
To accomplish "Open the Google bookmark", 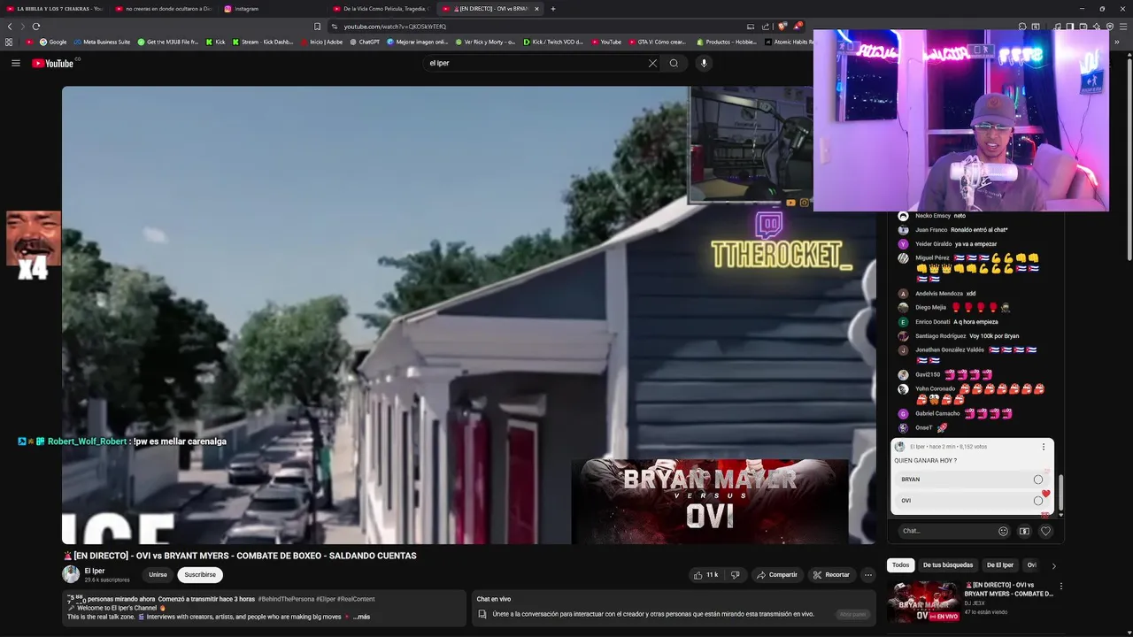I will pos(53,42).
